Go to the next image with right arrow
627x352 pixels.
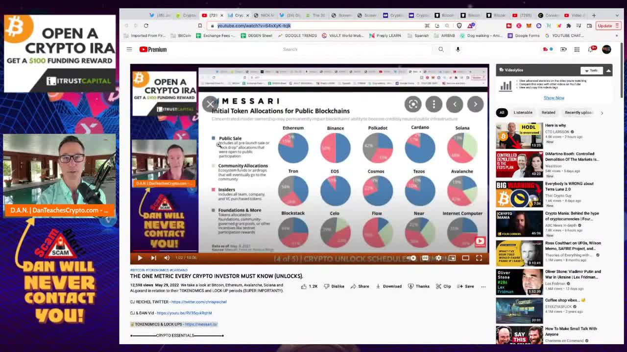(475, 104)
